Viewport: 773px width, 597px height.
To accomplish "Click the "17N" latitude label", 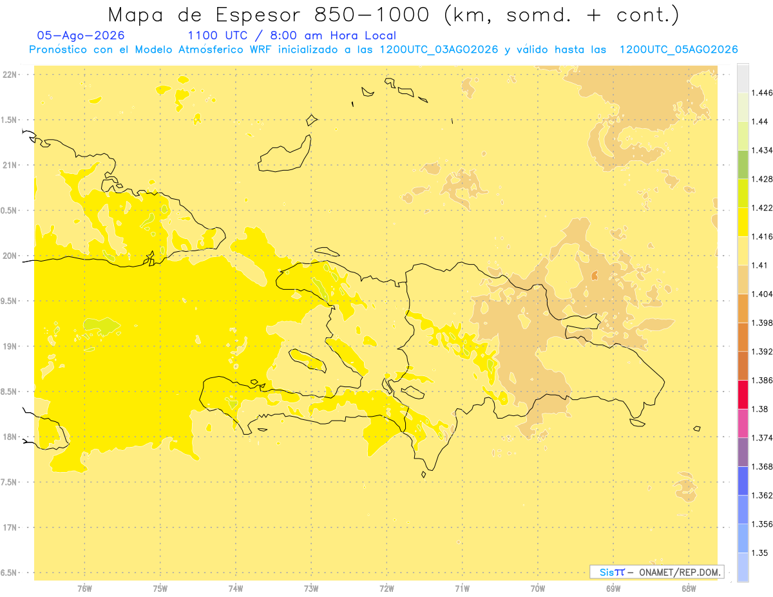I will click(x=10, y=527).
